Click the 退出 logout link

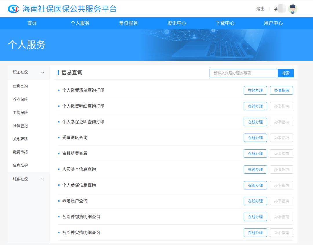click(260, 9)
